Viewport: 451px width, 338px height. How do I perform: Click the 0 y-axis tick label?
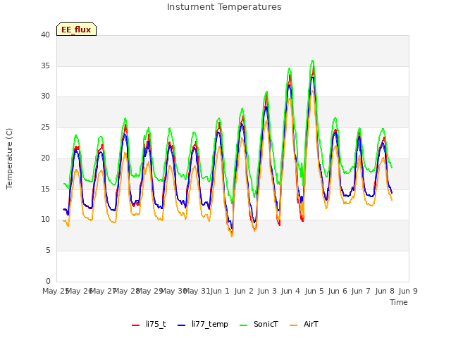[x=48, y=281]
